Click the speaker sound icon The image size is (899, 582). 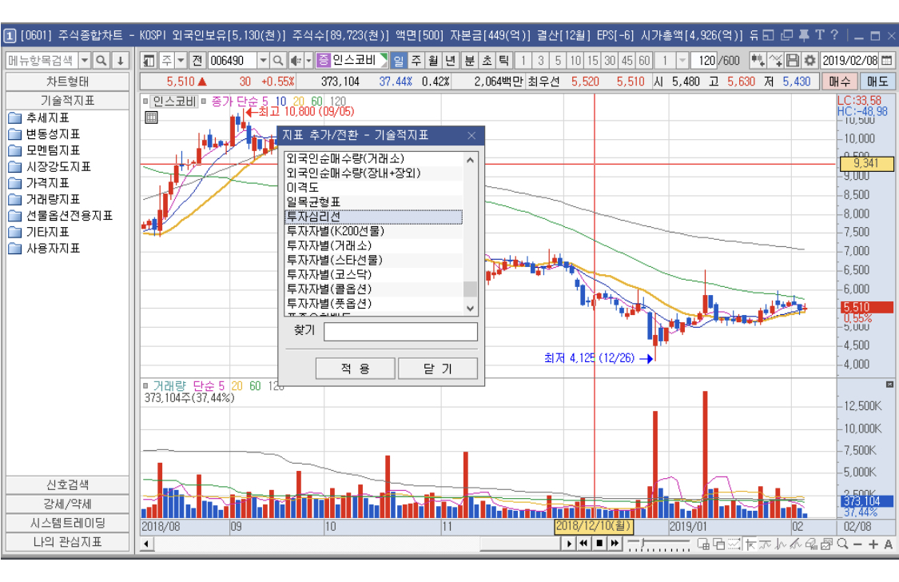(x=295, y=60)
